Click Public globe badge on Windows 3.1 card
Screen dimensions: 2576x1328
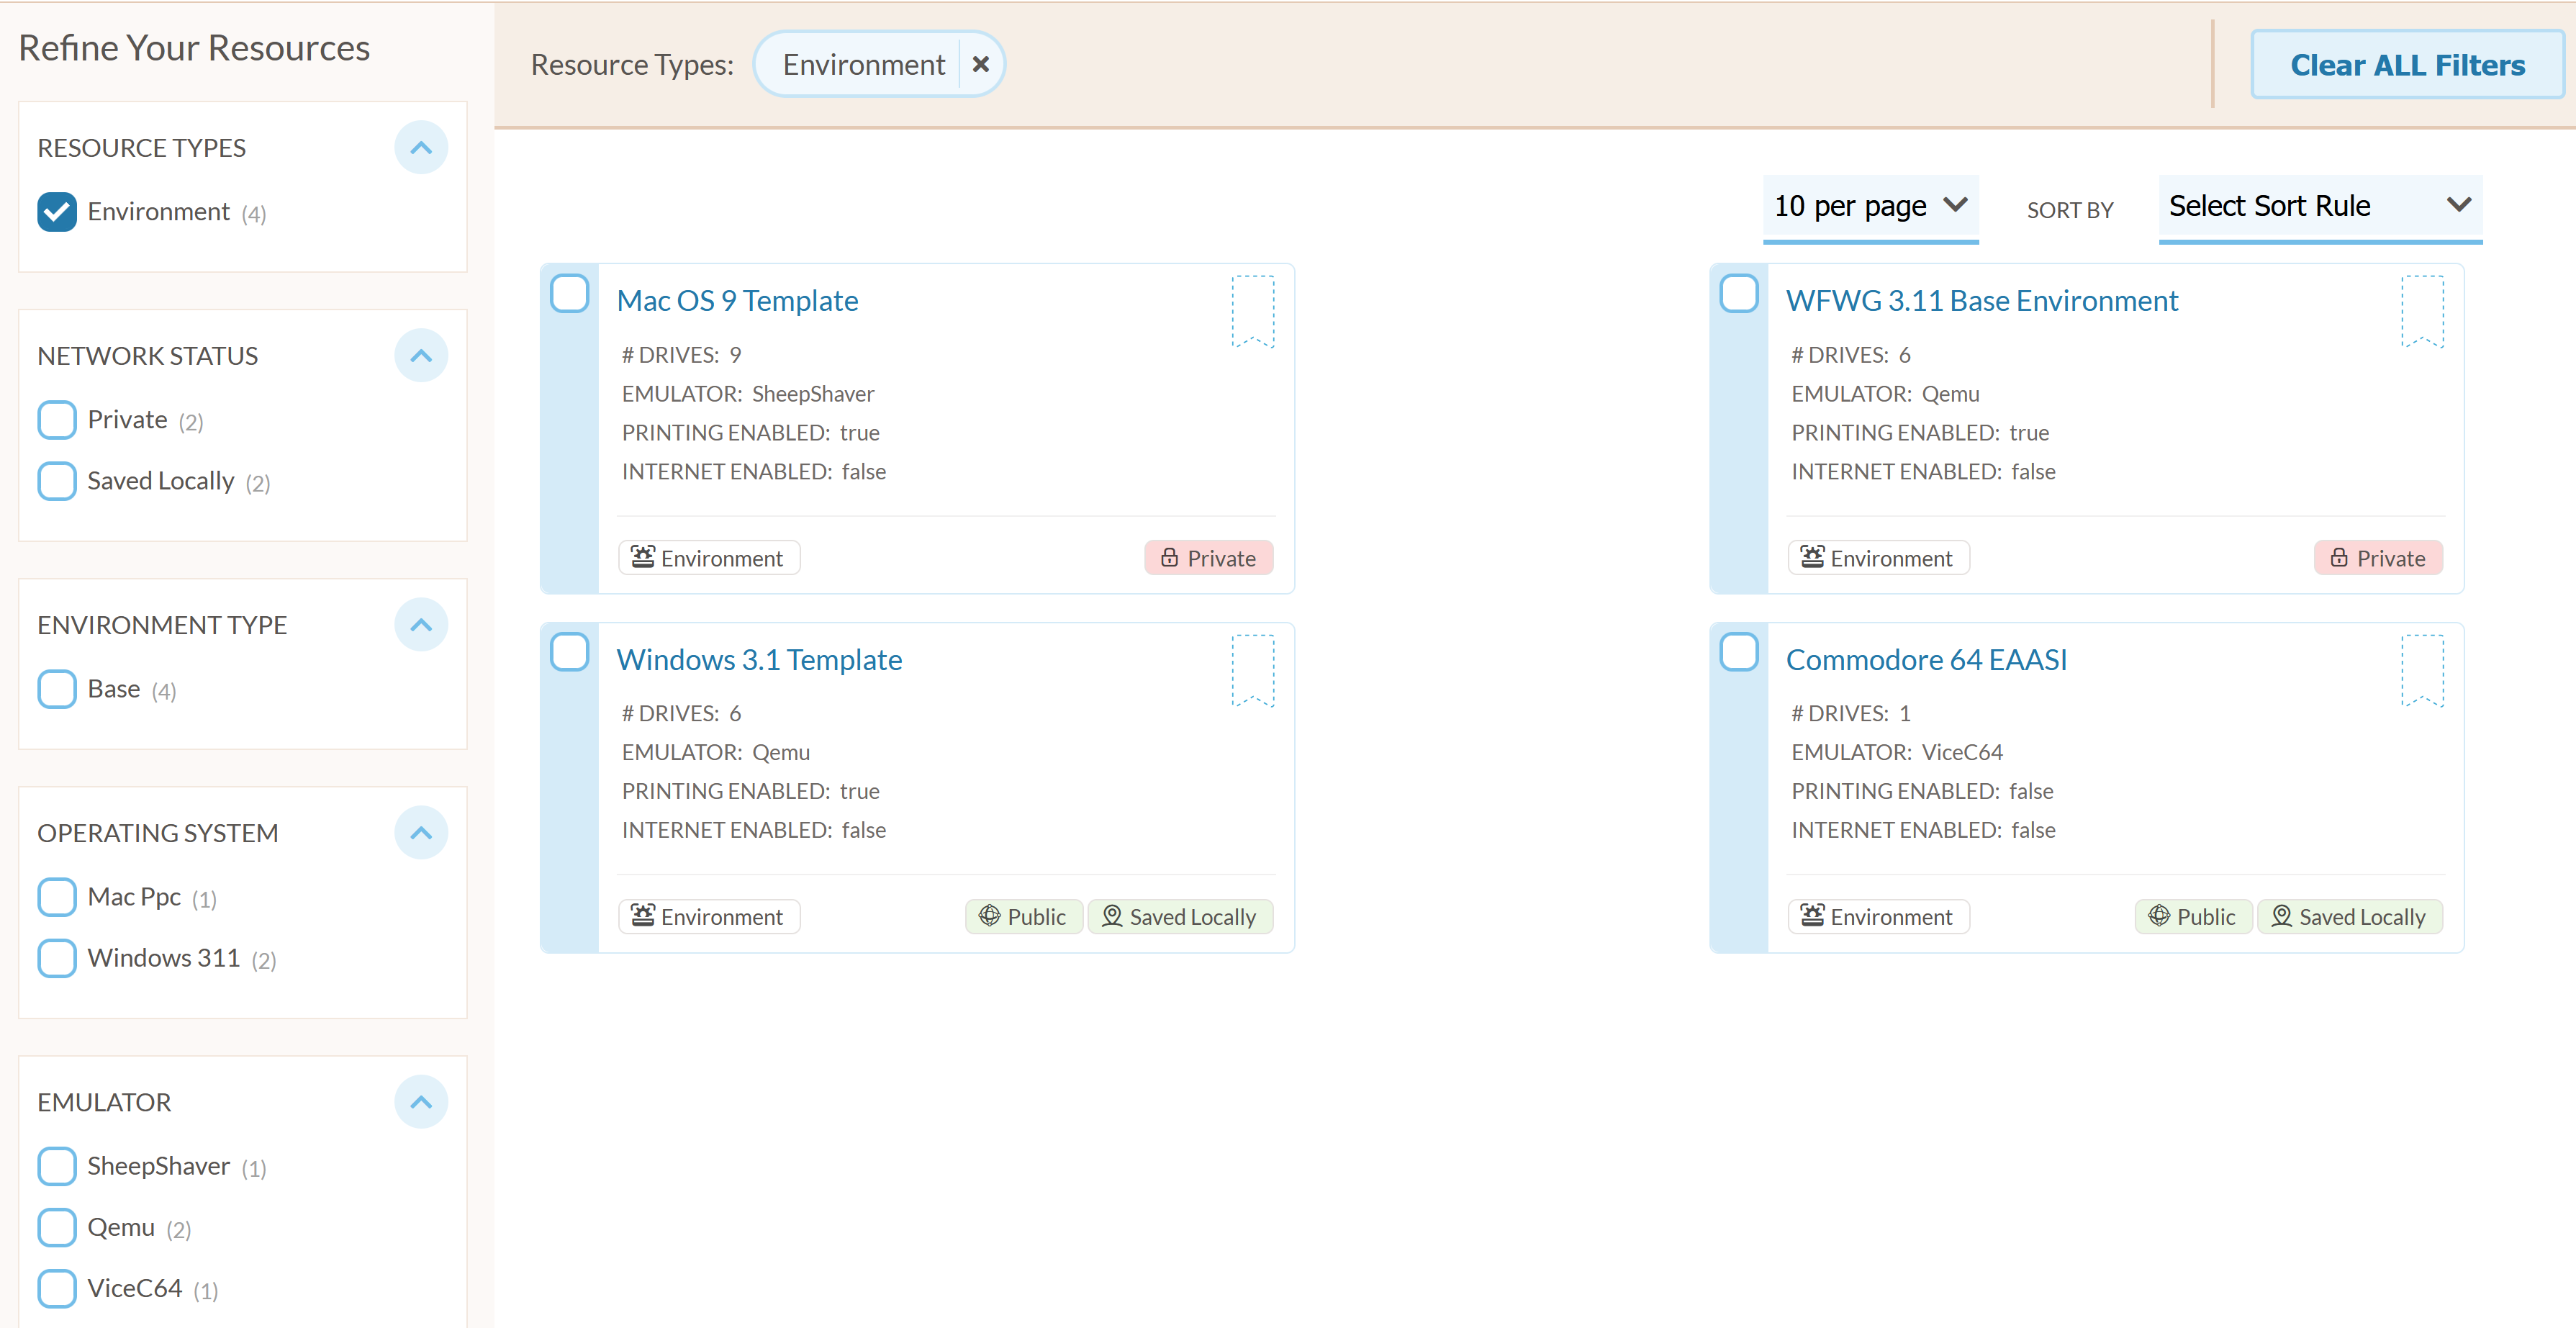coord(1023,917)
